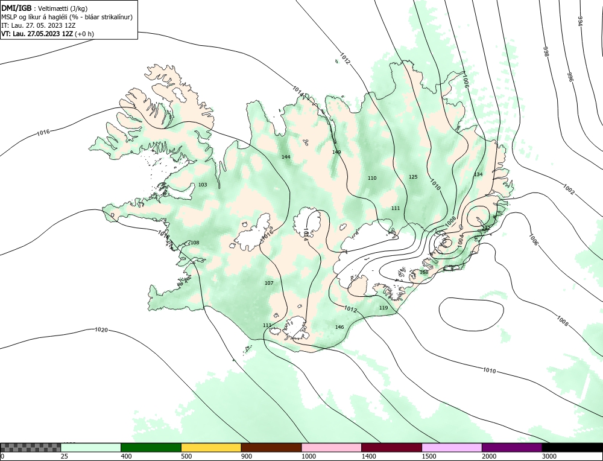Image resolution: width=603 pixels, height=461 pixels.
Task: Click the map value 125
Action: pyautogui.click(x=413, y=177)
